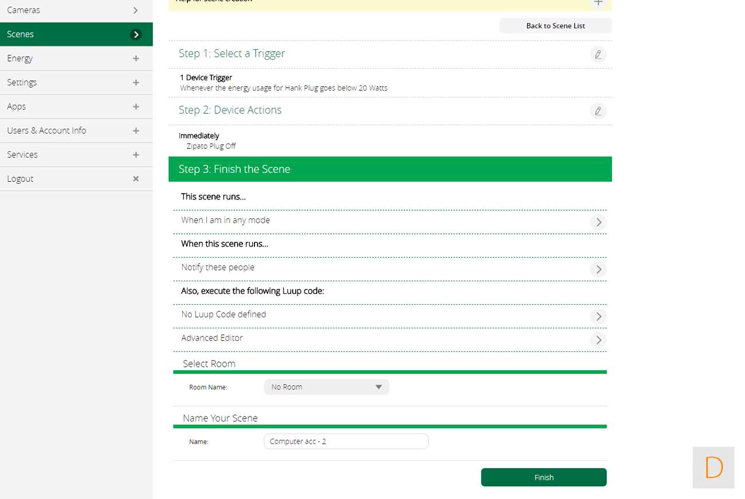Click the Finish button
Viewport: 745px width, 499px height.
(x=543, y=477)
